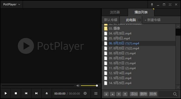The image size is (181, 99).
Task: Switch to the 默认专辑 album tab
Action: [x=111, y=20]
